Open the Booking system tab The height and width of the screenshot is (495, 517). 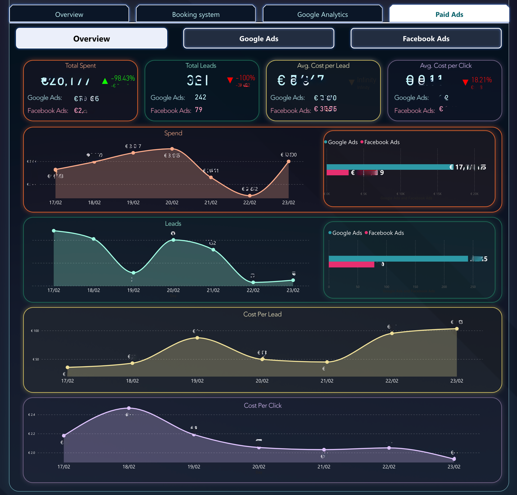pyautogui.click(x=196, y=14)
